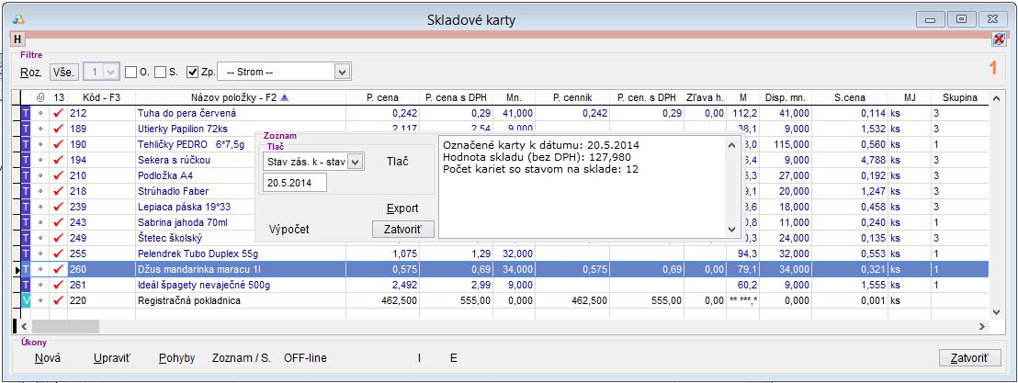Image resolution: width=1018 pixels, height=383 pixels.
Task: Click the paperclip attachment column header
Action: click(40, 97)
